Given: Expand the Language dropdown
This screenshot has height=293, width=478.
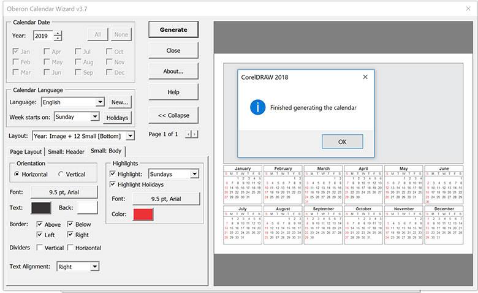Looking at the screenshot, I should click(x=100, y=102).
